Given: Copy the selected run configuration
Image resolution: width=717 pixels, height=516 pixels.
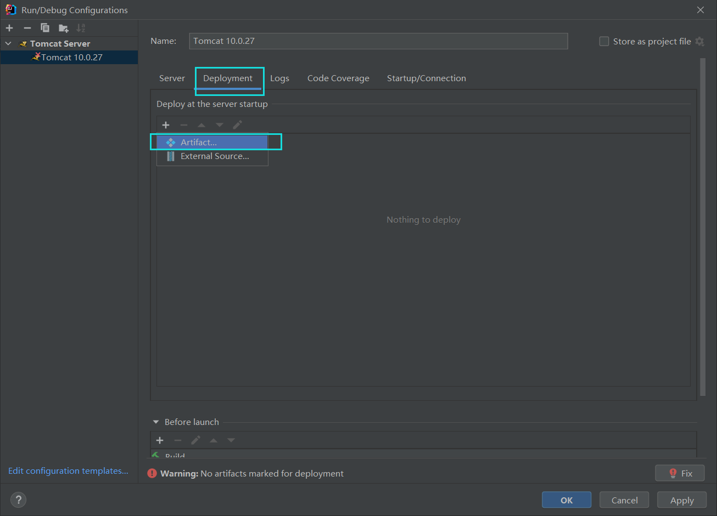Looking at the screenshot, I should coord(45,28).
